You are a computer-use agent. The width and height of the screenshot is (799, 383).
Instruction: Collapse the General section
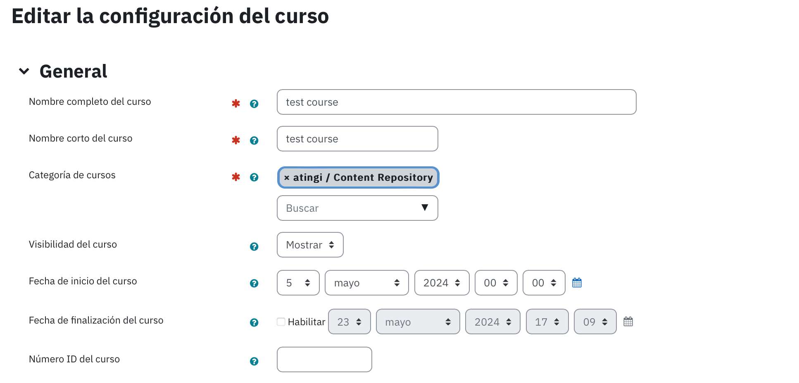24,71
